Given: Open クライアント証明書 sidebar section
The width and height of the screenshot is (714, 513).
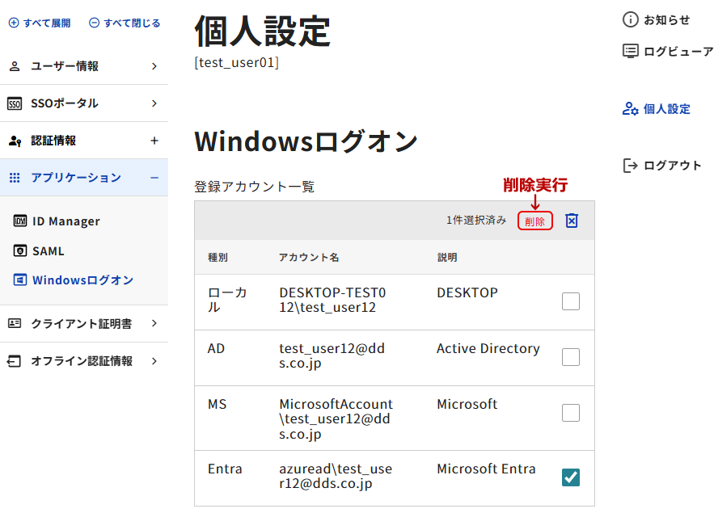Looking at the screenshot, I should click(81, 324).
